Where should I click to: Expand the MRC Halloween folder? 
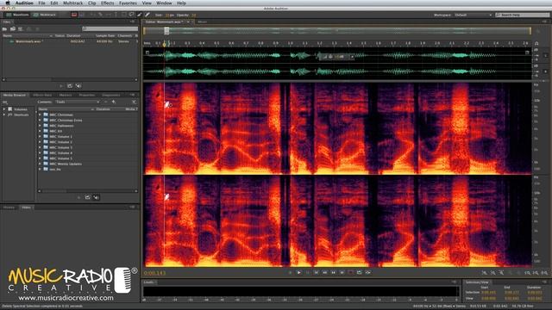pyautogui.click(x=40, y=126)
